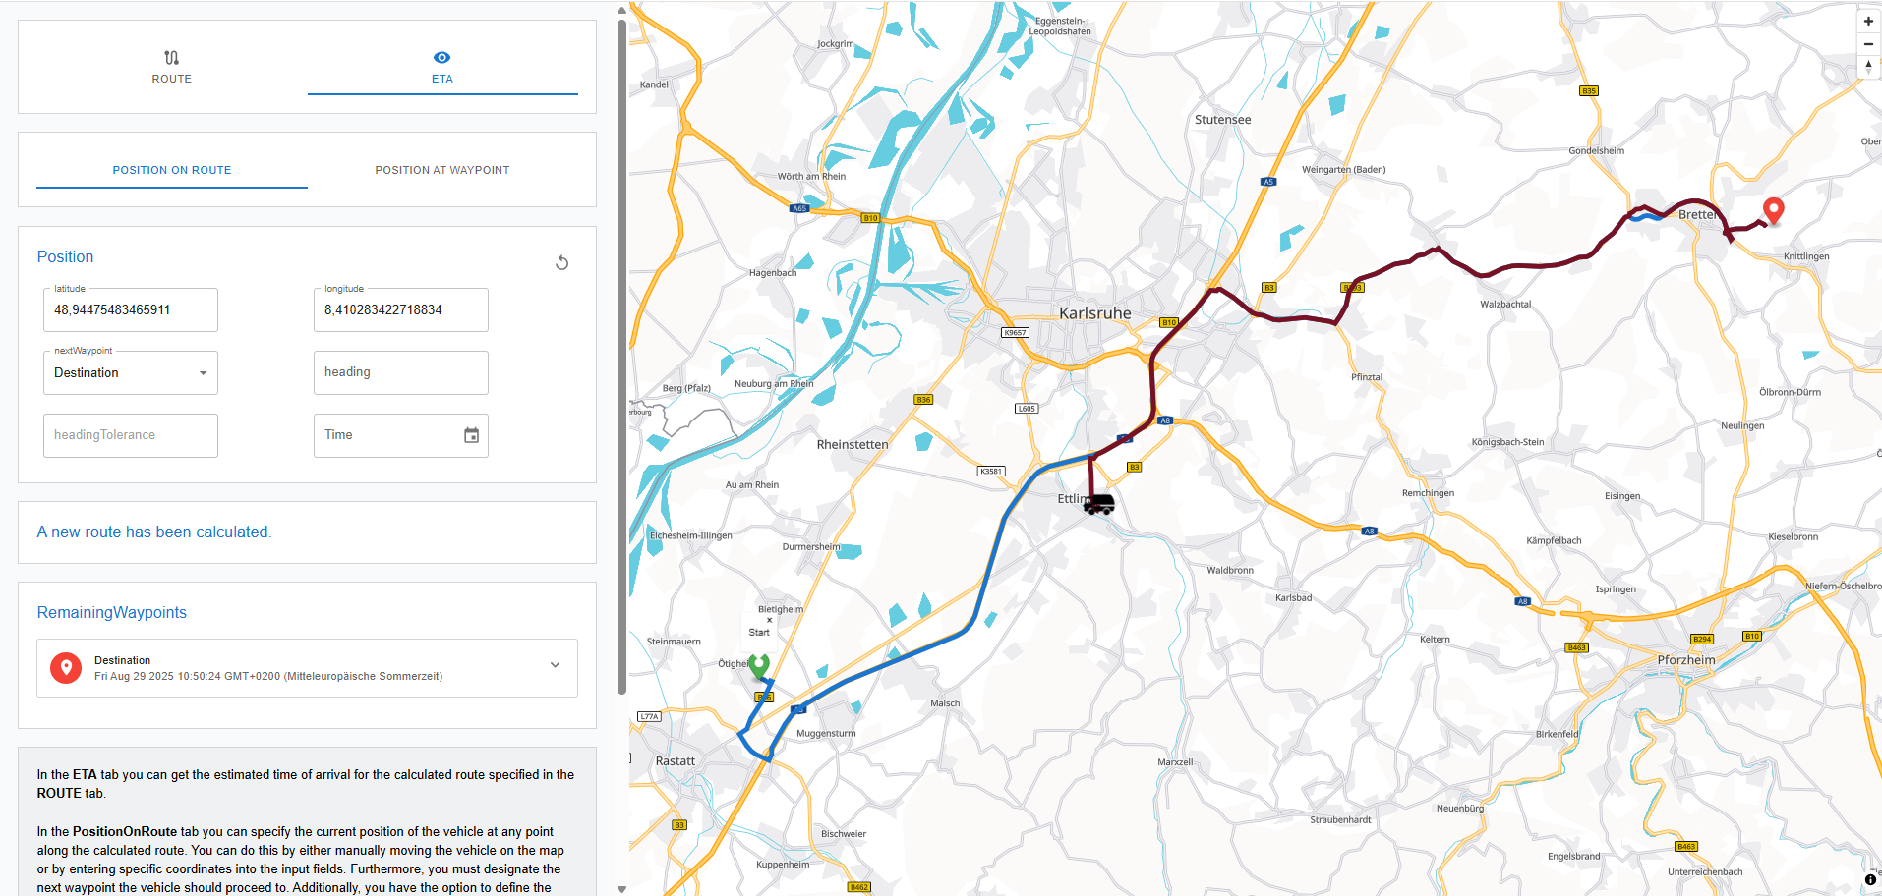Zoom in the map with plus button
The height and width of the screenshot is (896, 1882).
(1868, 21)
